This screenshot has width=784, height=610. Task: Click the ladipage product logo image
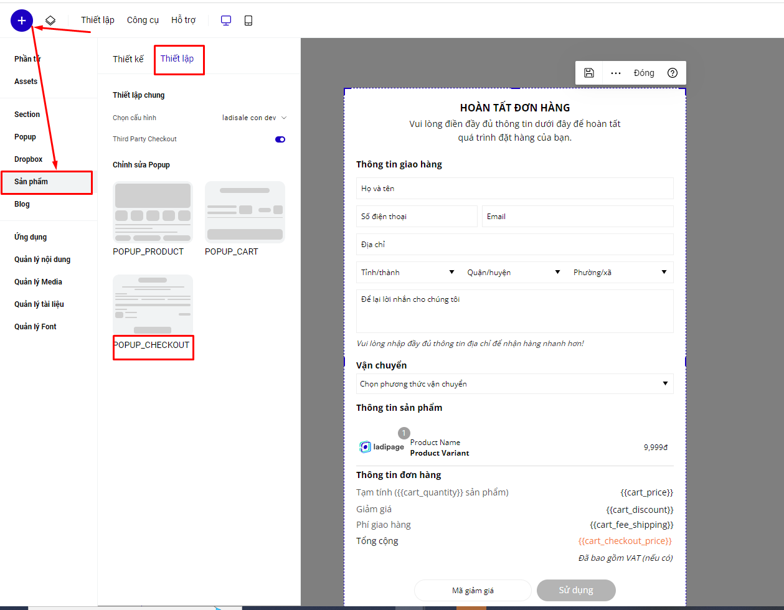(x=382, y=447)
